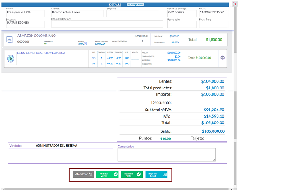297x190 pixels.
Task: Click the OI eye row label
Action: tap(93, 63)
